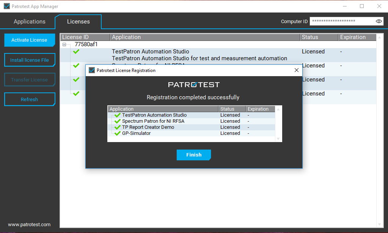Reveal the hidden Computer ID with eye icon
Image resolution: width=388 pixels, height=233 pixels.
[379, 21]
